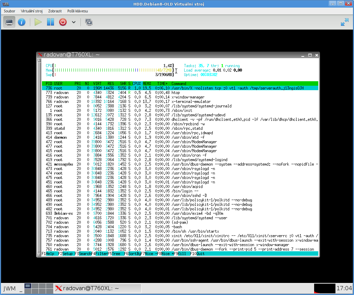Click F3 Search in htop footer
The image size is (354, 295).
point(83,254)
